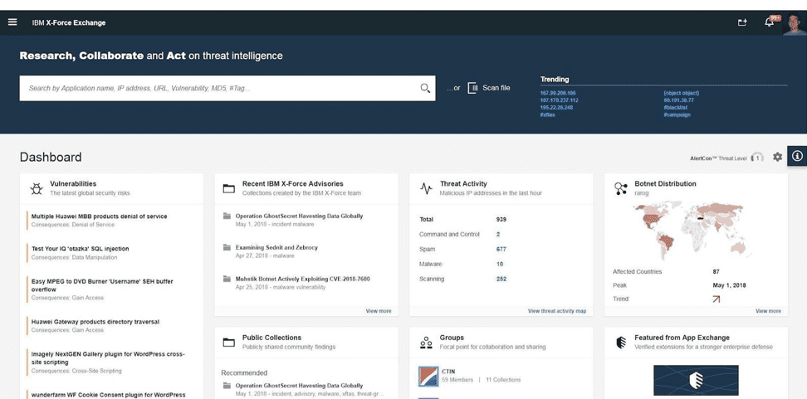Viewport: 807px width, 399px height.
Task: Open the #blacklist trending tag
Action: 676,107
